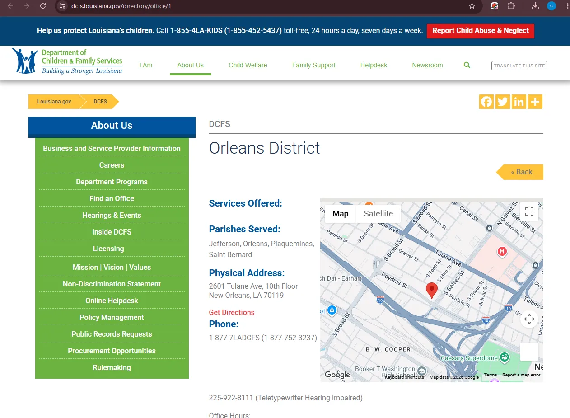
Task: Open the About Us navigation menu
Action: tap(191, 65)
